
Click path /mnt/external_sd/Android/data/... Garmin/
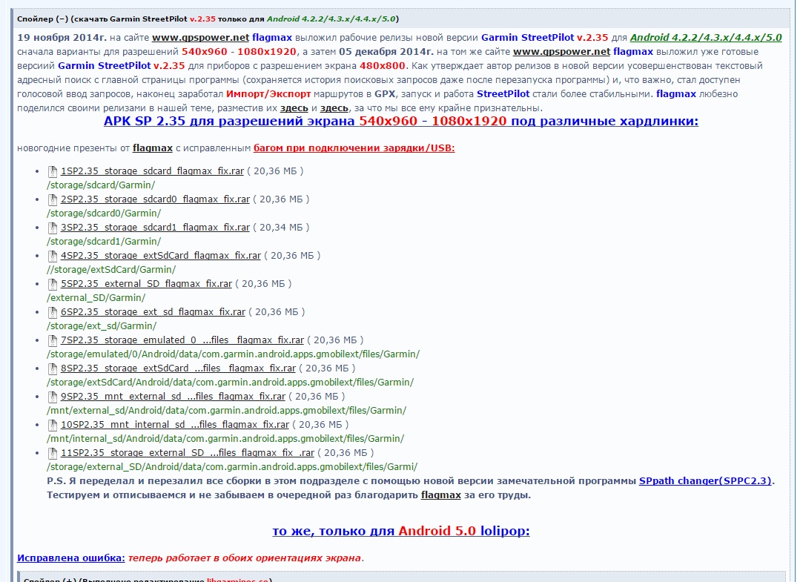pyautogui.click(x=227, y=411)
